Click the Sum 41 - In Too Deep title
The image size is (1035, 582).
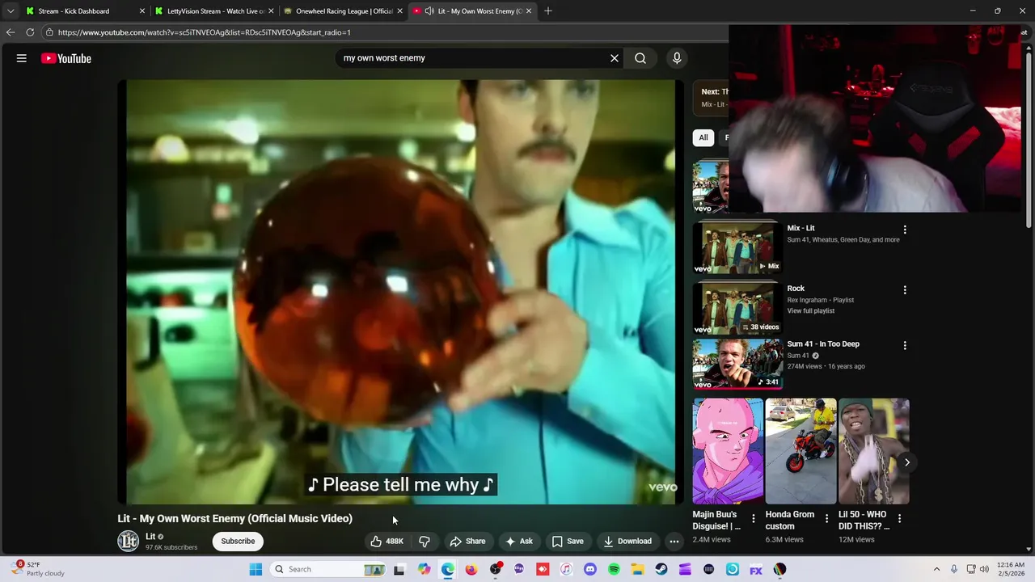[823, 344]
